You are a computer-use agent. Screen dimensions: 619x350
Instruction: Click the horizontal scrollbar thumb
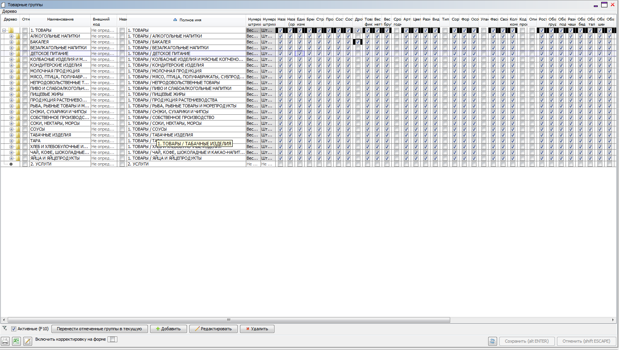click(x=228, y=320)
